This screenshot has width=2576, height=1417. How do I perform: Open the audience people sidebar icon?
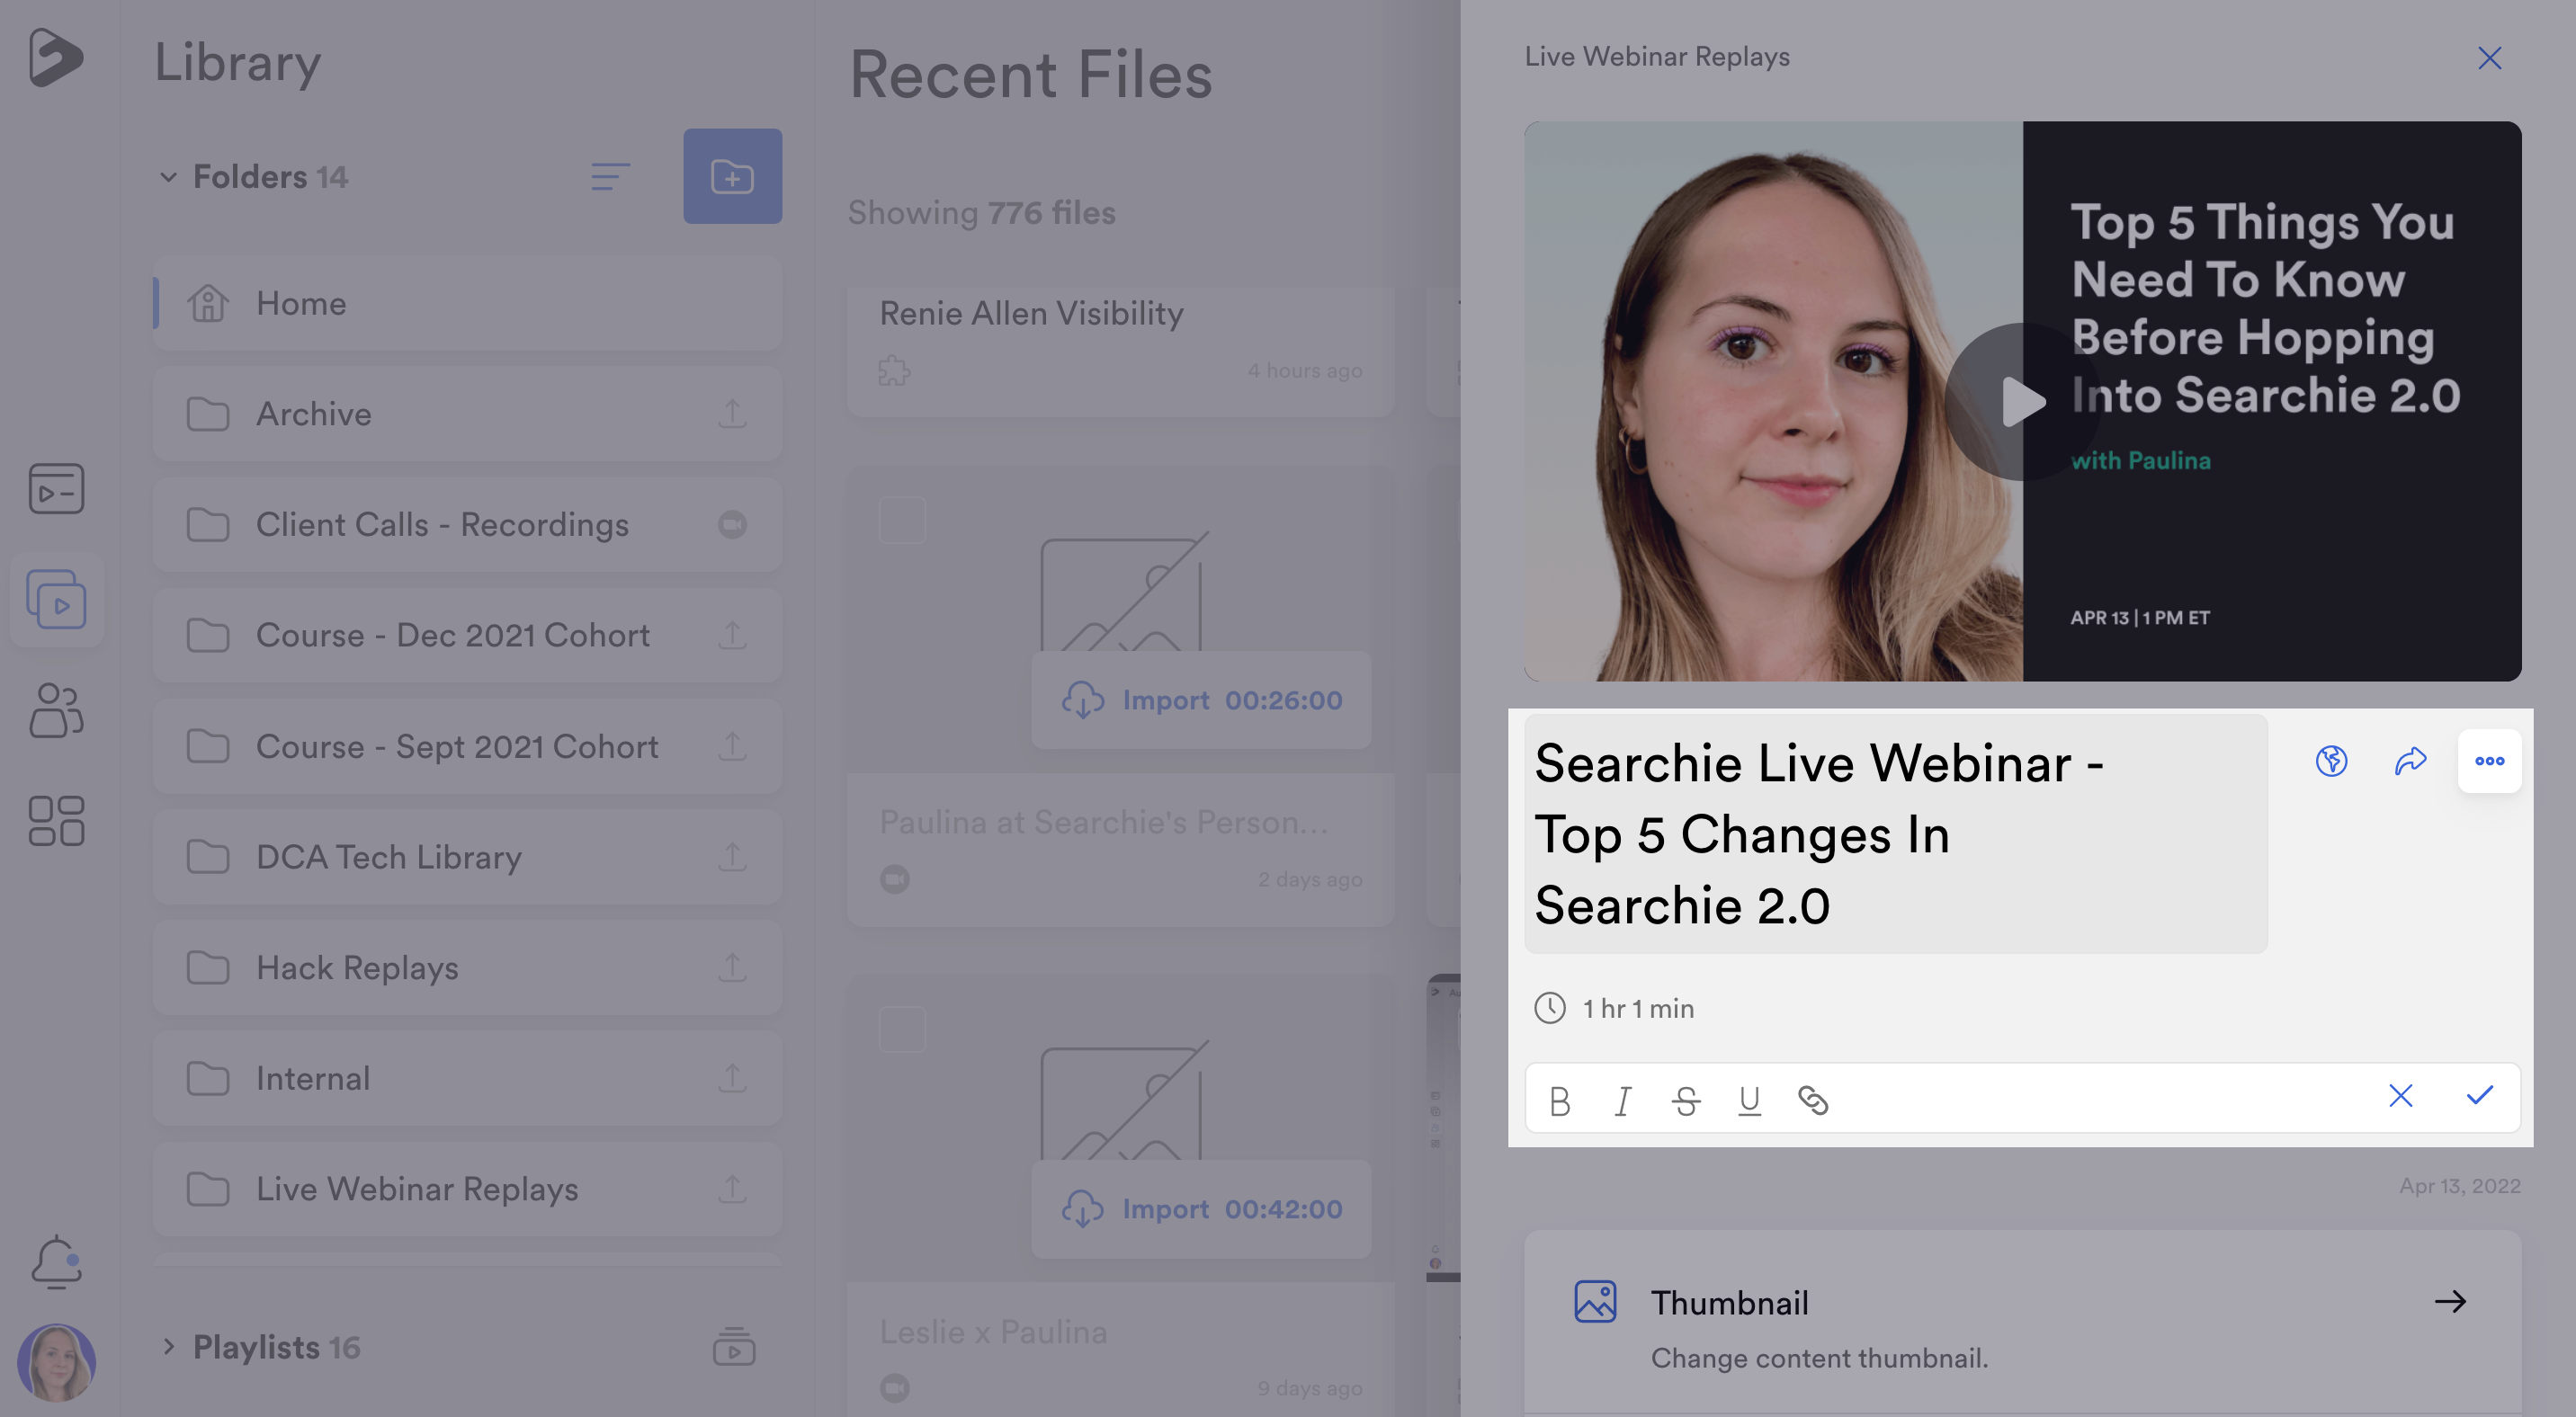click(x=56, y=710)
